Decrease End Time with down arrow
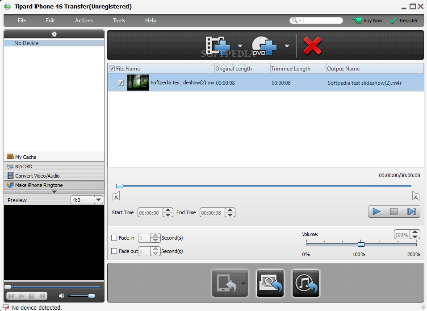This screenshot has width=427, height=311. pos(230,215)
